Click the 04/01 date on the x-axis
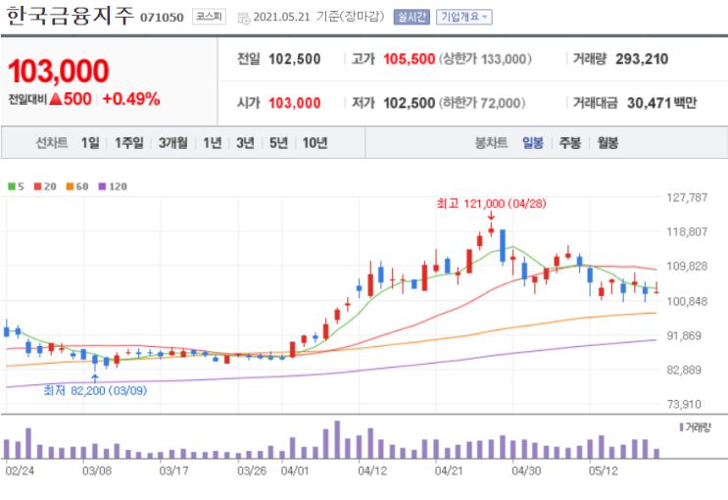This screenshot has width=728, height=500. point(295,471)
